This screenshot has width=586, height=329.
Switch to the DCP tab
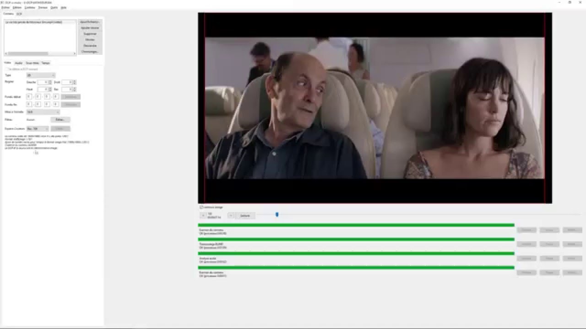click(19, 14)
